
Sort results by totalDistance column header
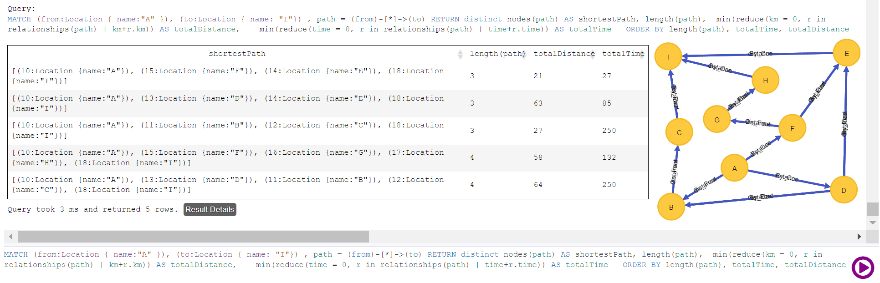(564, 54)
